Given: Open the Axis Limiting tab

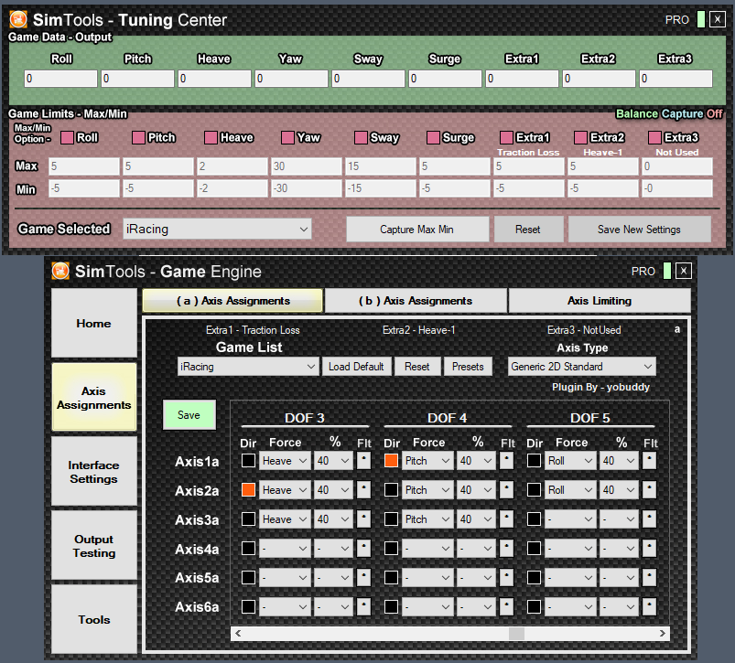Looking at the screenshot, I should coord(599,300).
